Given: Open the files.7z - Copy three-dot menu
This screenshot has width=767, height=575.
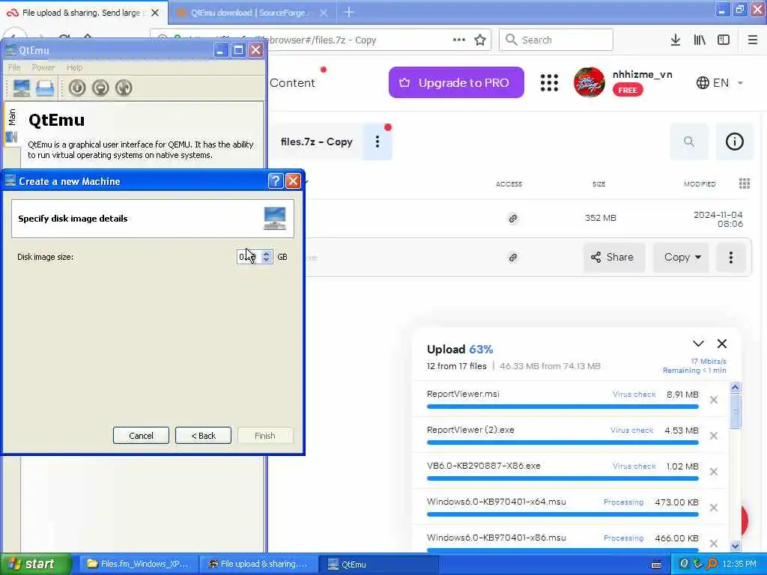Looking at the screenshot, I should [x=378, y=142].
